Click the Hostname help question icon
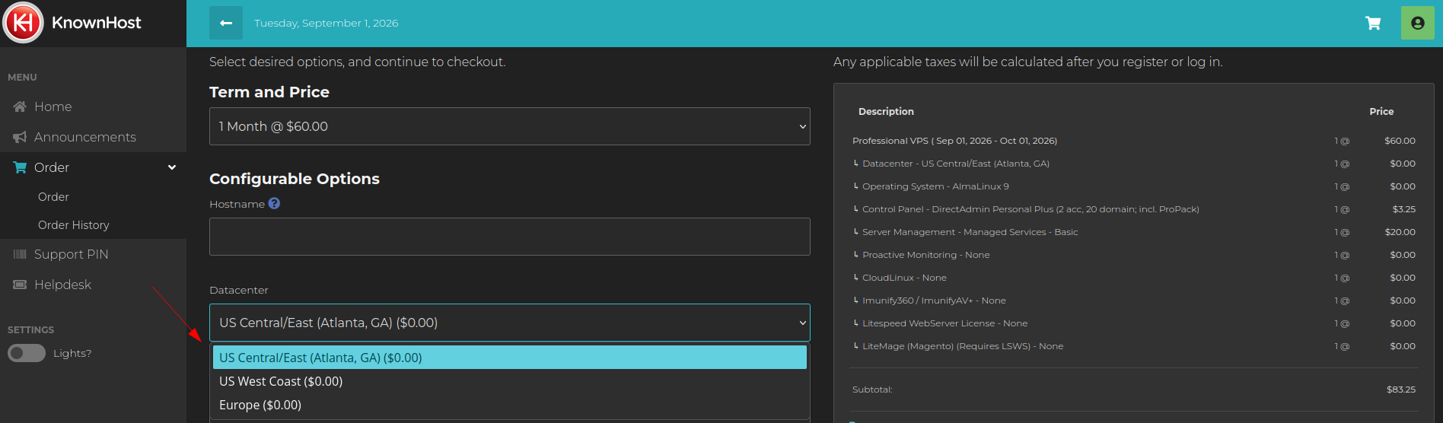This screenshot has height=423, width=1443. [274, 204]
